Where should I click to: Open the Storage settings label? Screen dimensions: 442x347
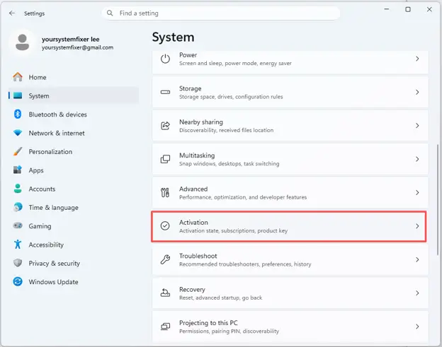pos(191,88)
